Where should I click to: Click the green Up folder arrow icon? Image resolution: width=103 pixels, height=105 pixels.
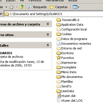coord(22,7)
